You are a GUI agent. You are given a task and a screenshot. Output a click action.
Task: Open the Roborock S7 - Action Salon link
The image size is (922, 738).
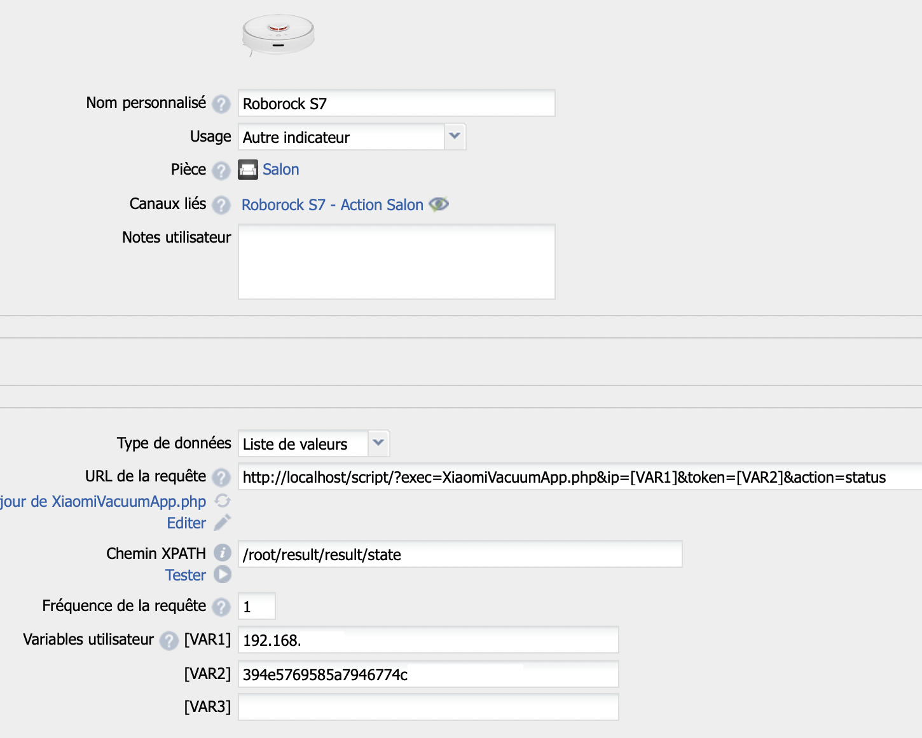(x=333, y=205)
